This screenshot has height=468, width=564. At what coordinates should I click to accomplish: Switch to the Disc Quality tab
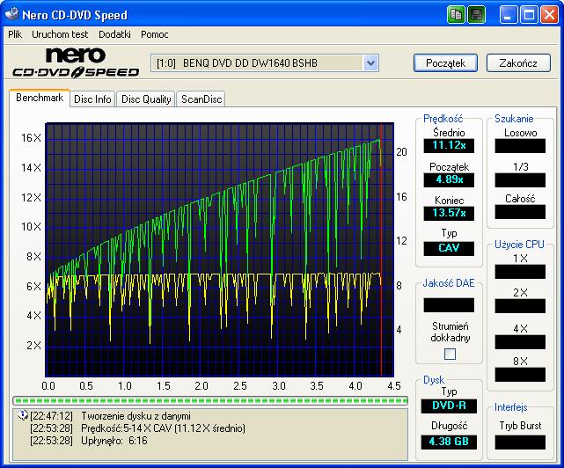146,99
